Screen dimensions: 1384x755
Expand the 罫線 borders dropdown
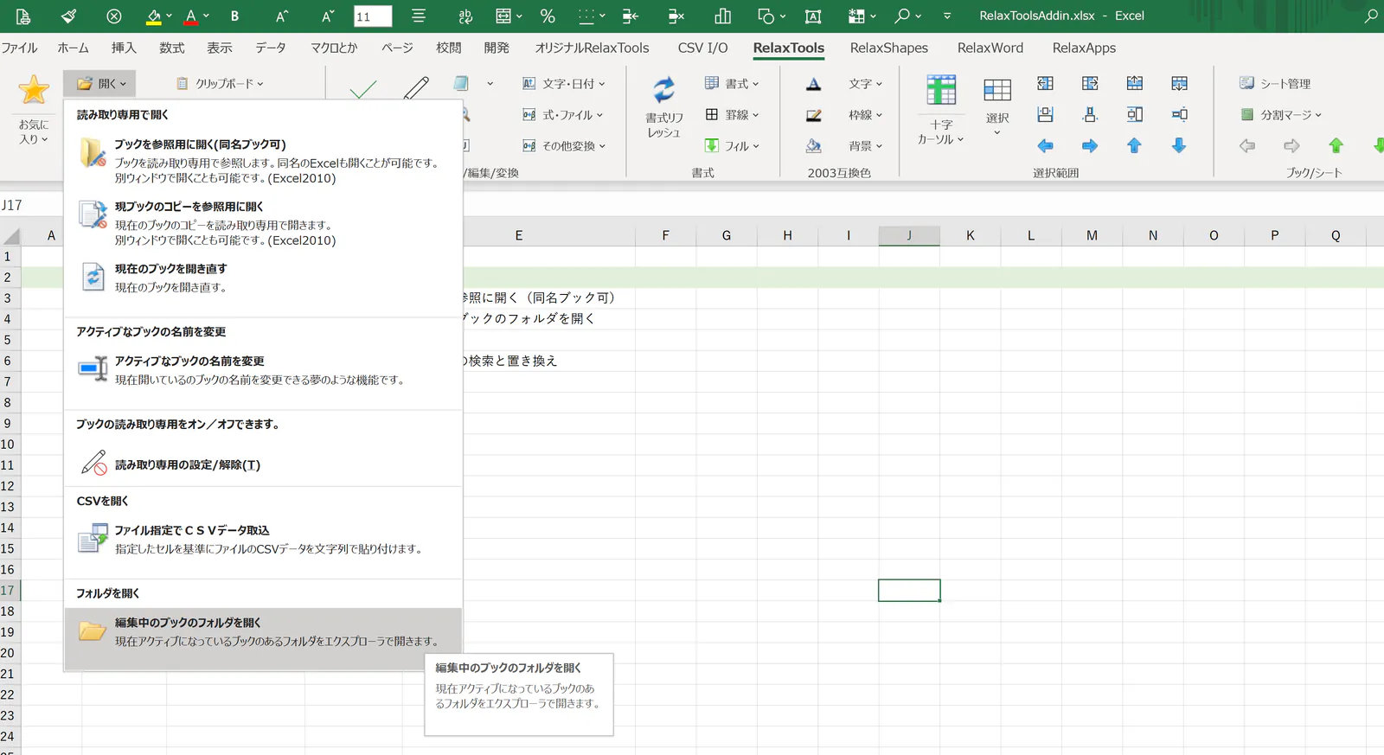coord(732,115)
